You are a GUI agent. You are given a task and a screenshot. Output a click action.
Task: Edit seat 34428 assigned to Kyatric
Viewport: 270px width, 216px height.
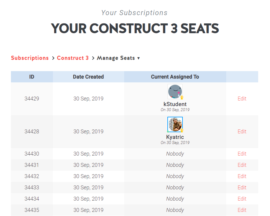tap(242, 132)
